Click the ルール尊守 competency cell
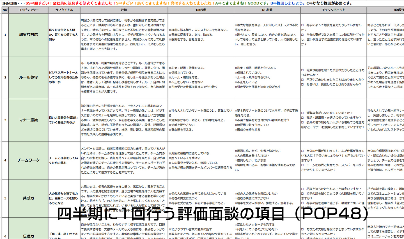The image size is (404, 239). point(28,77)
